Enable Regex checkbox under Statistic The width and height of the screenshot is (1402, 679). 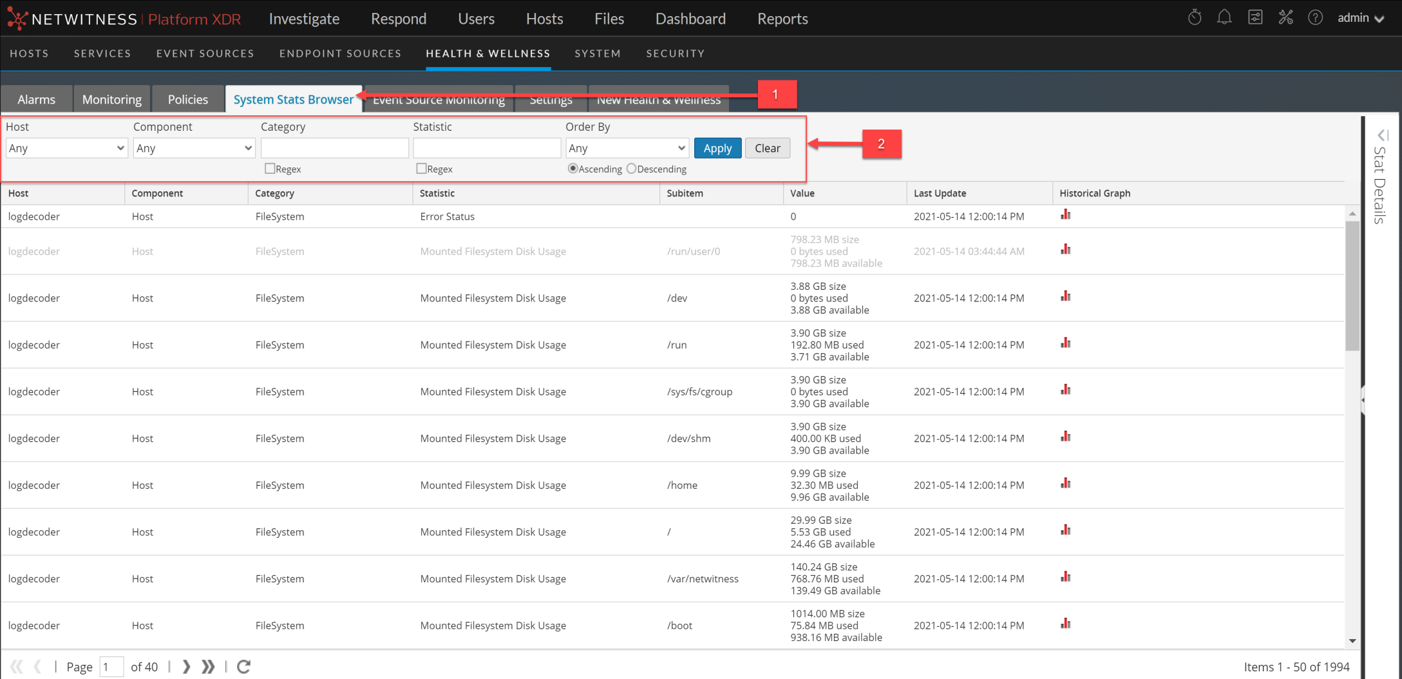422,169
